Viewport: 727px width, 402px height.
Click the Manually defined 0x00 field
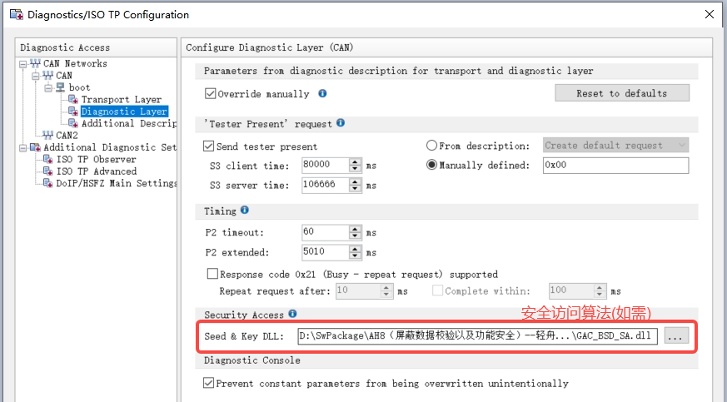coord(615,166)
